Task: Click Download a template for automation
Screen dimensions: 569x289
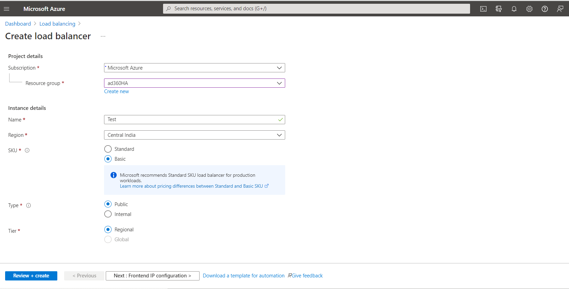Action: coord(244,276)
